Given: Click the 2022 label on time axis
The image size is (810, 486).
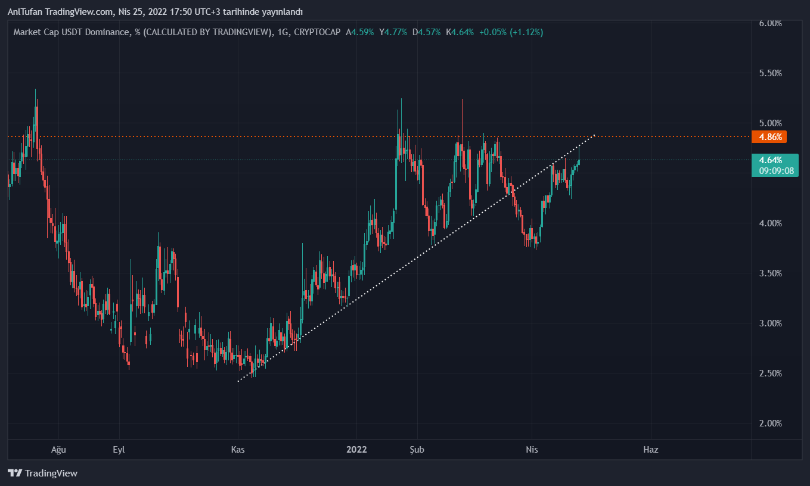Looking at the screenshot, I should 356,450.
